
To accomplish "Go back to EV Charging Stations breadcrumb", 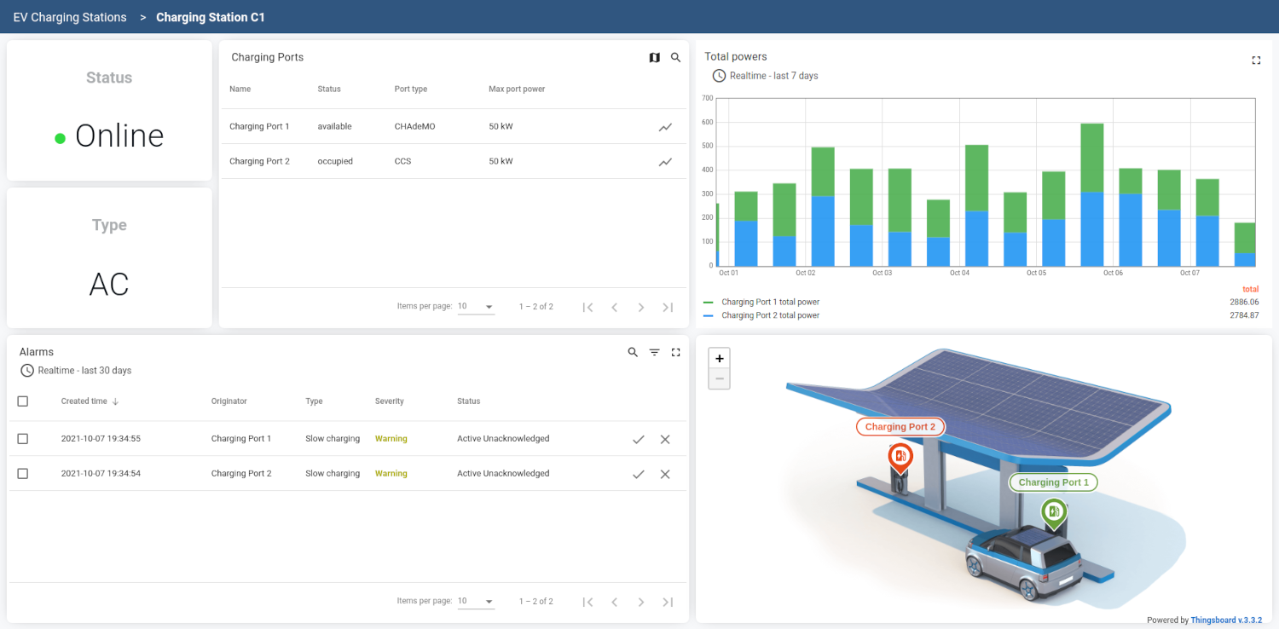I will [x=70, y=17].
